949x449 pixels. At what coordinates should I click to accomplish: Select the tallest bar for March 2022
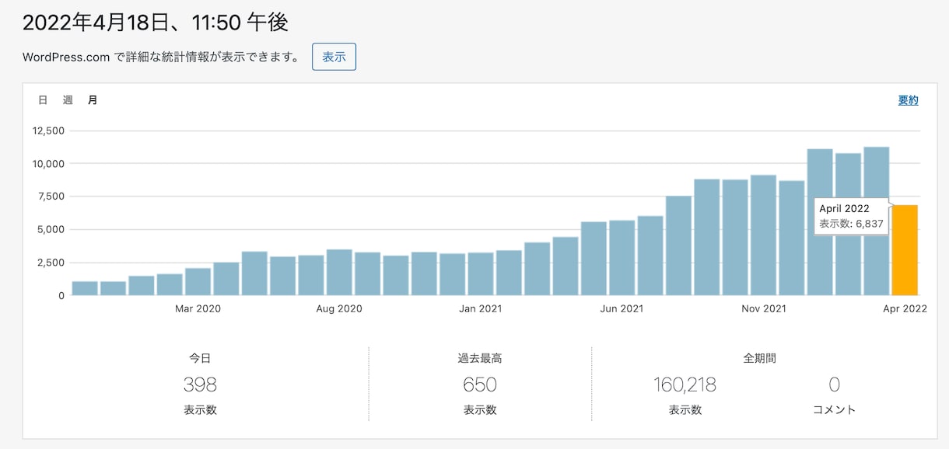(x=877, y=221)
